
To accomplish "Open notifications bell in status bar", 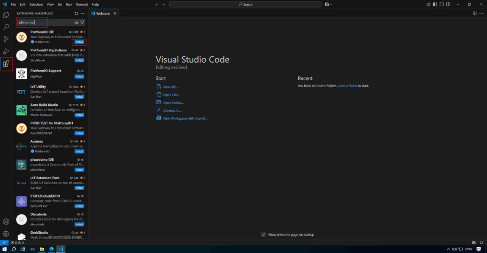I will pos(481,242).
